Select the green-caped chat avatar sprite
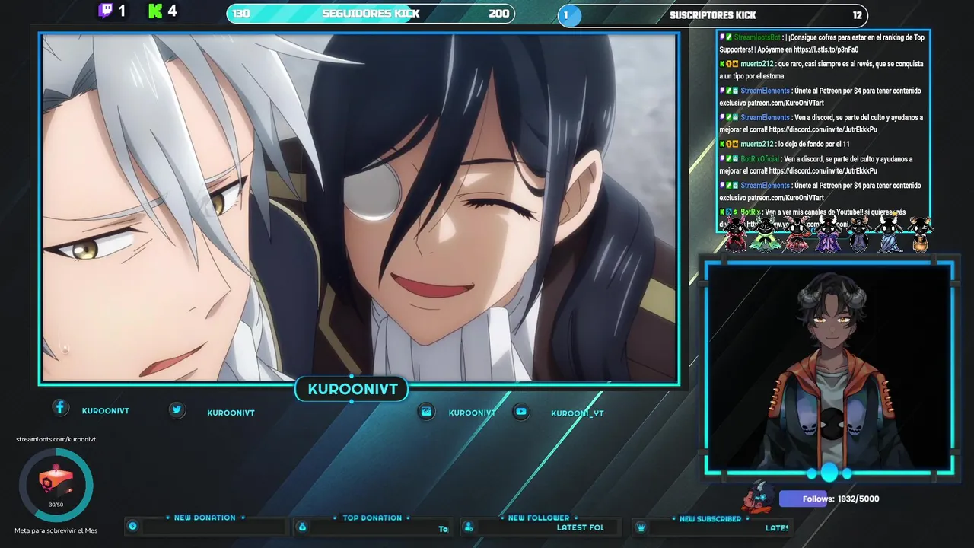 pos(764,234)
